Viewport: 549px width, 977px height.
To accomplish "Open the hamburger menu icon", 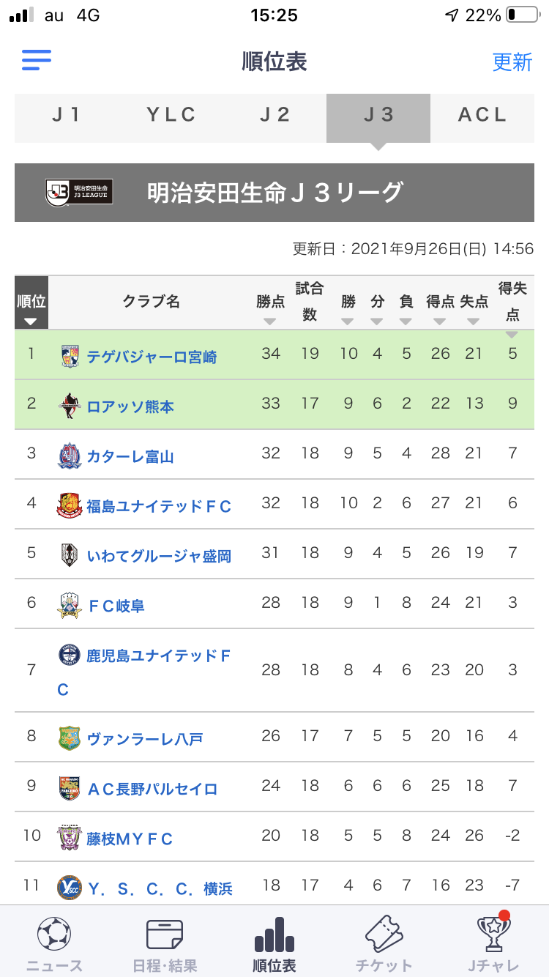I will [37, 60].
